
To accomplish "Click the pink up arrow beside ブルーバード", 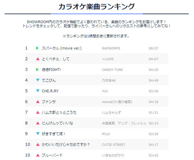I will point(38,155).
